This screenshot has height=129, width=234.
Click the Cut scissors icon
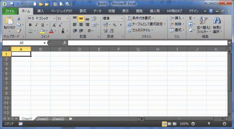coord(19,19)
